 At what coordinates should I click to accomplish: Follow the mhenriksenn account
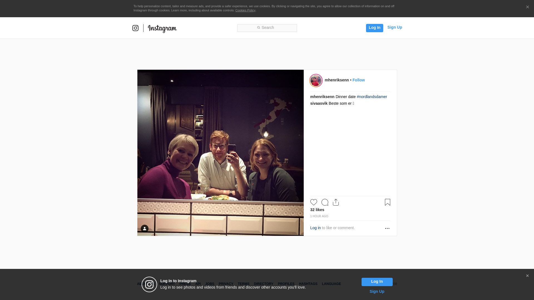point(359,80)
